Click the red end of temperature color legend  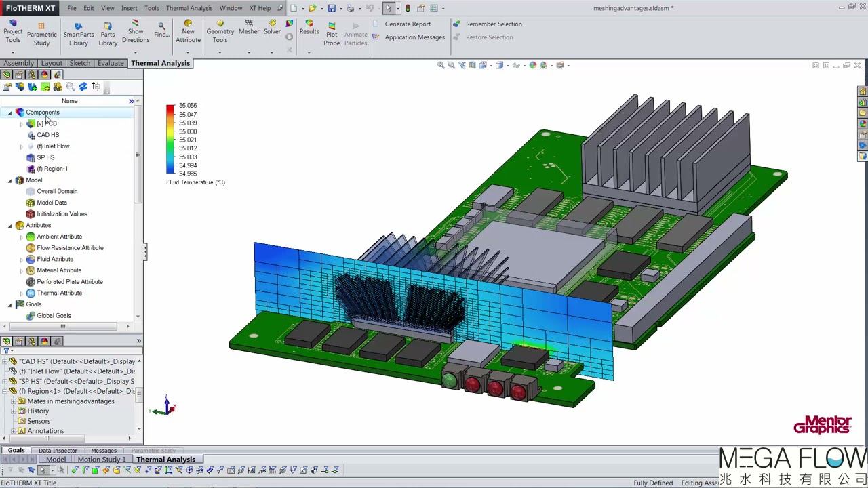pyautogui.click(x=170, y=108)
